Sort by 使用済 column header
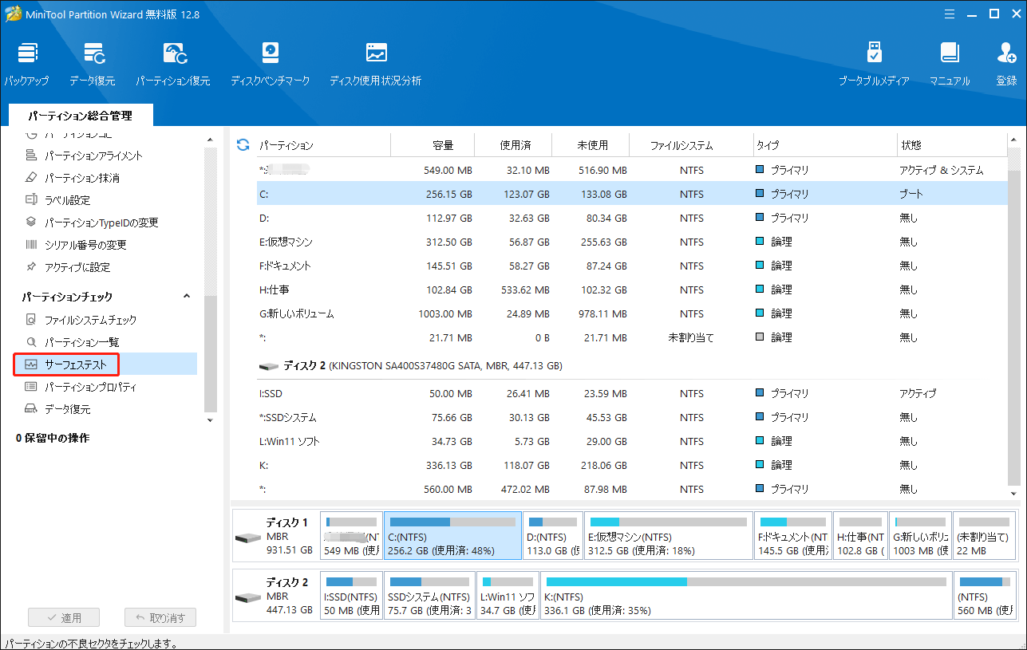The height and width of the screenshot is (650, 1027). (x=515, y=145)
